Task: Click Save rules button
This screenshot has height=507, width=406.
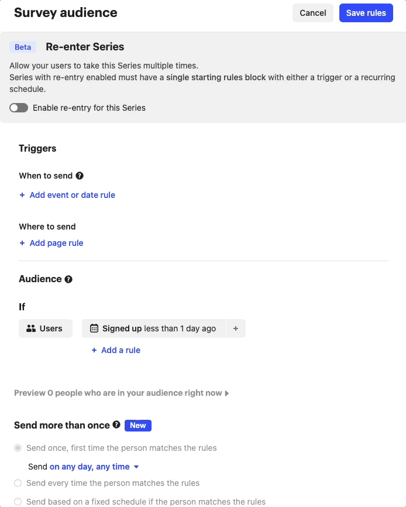Action: [366, 13]
